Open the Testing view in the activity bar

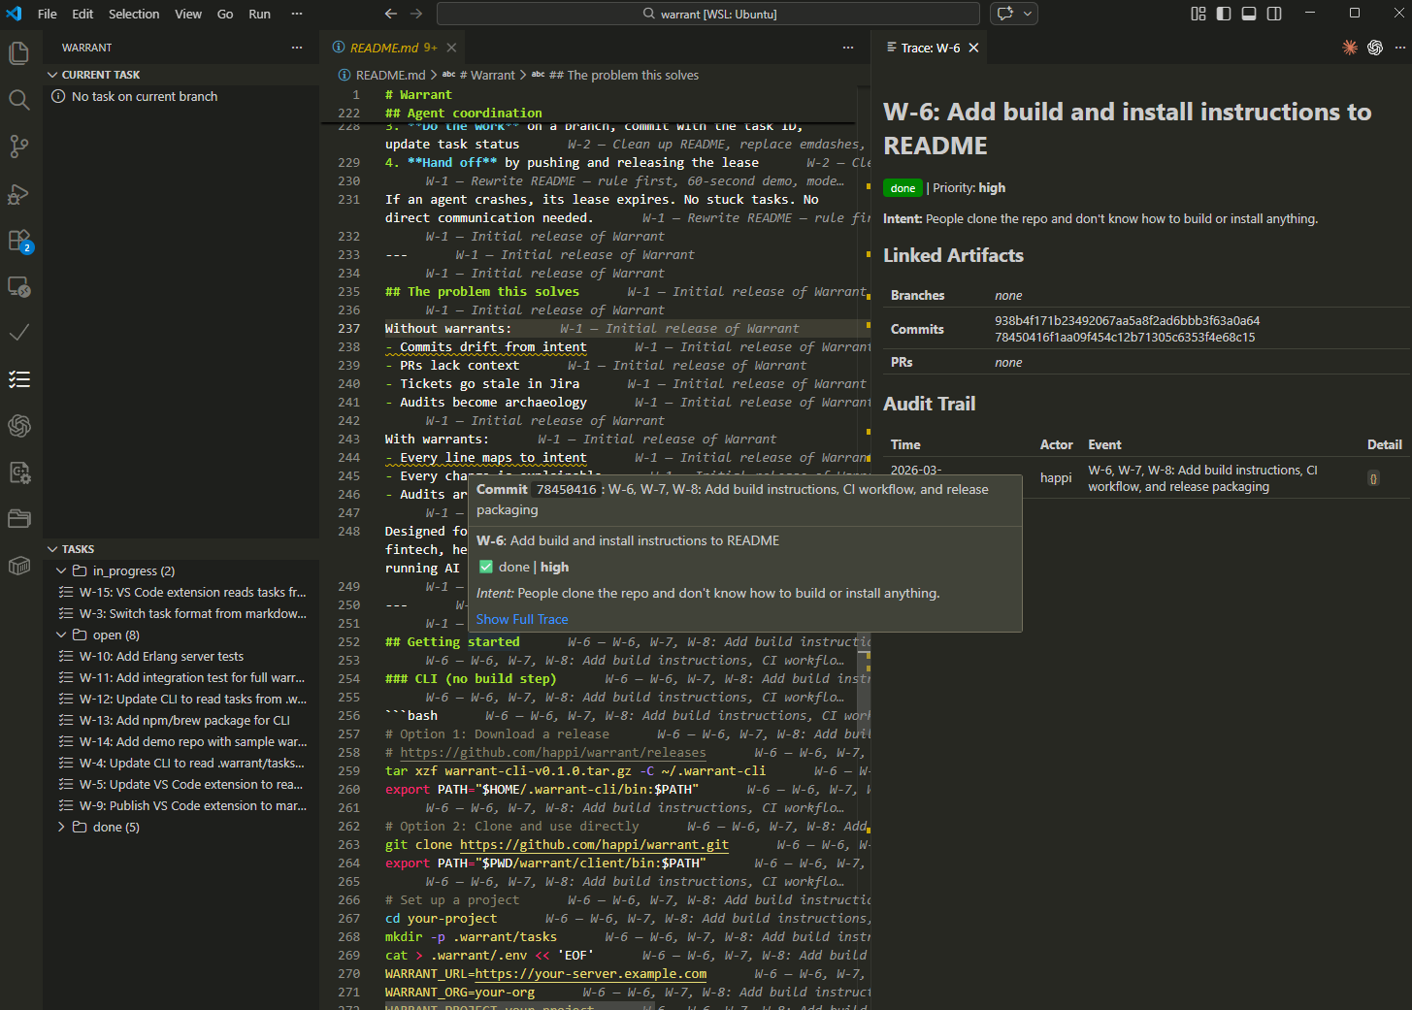19,333
